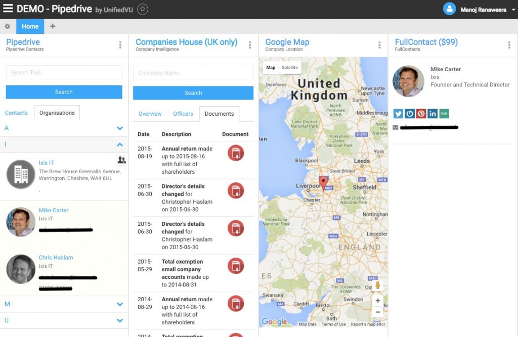Open the settings gear beside Home tab
Screen dimensions: 518x337
[7, 27]
